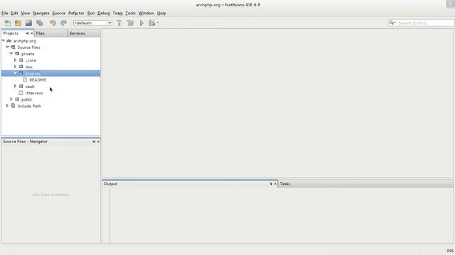Expand the public folder
This screenshot has height=255, width=455.
click(11, 99)
